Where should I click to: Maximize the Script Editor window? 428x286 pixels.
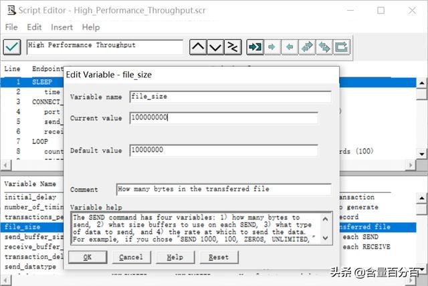coord(381,11)
